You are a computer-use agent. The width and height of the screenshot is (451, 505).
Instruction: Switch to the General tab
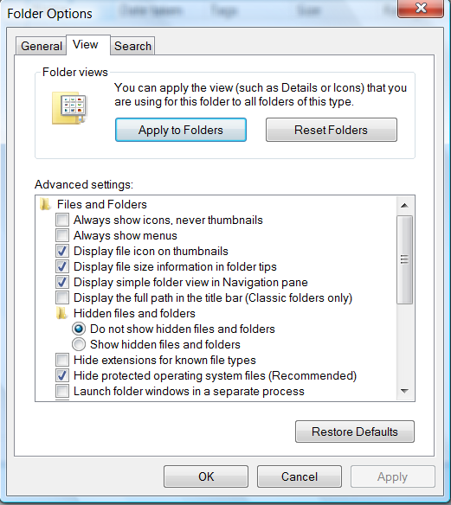(x=42, y=46)
